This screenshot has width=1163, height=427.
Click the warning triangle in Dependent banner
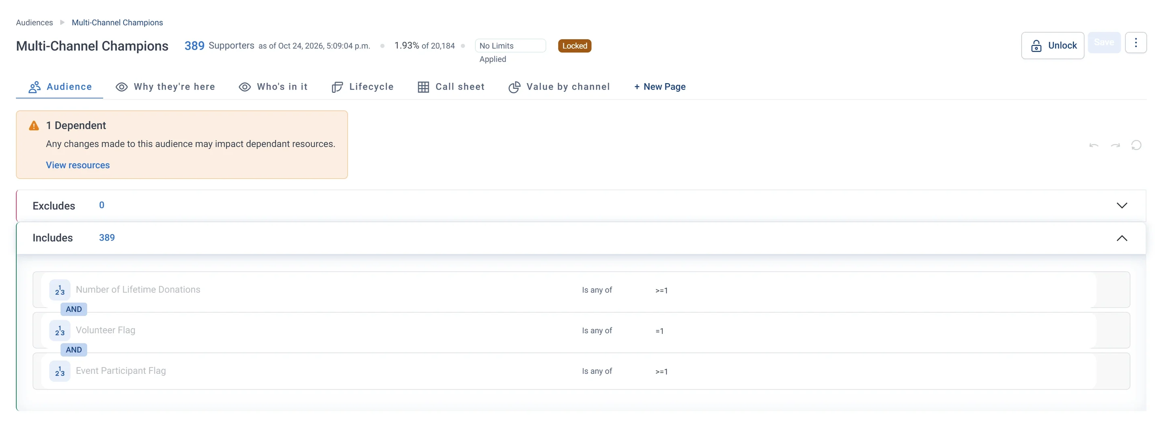34,126
